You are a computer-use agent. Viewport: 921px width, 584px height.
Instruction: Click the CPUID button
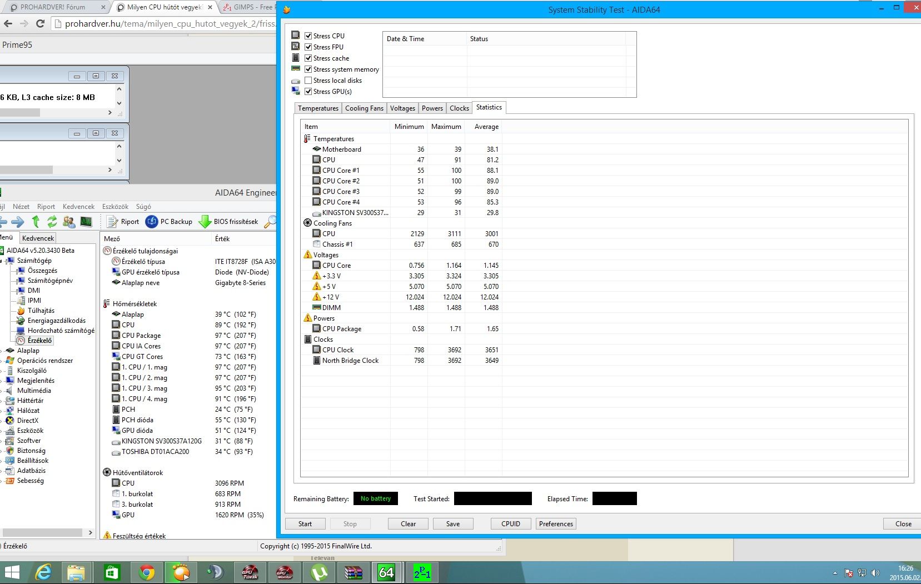coord(511,523)
